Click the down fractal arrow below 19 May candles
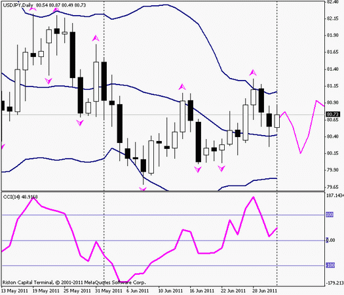The height and width of the screenshot is (295, 344). tap(48, 81)
